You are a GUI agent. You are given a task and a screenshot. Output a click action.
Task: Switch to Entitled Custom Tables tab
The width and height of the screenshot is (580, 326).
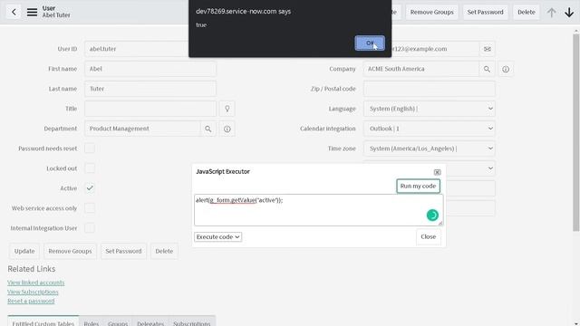pos(43,322)
